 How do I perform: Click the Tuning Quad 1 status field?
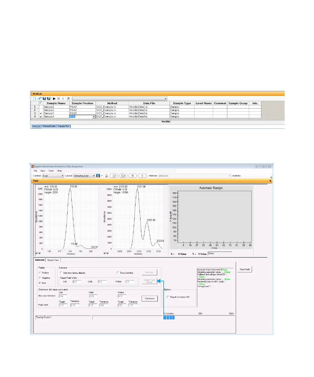(x=63, y=317)
